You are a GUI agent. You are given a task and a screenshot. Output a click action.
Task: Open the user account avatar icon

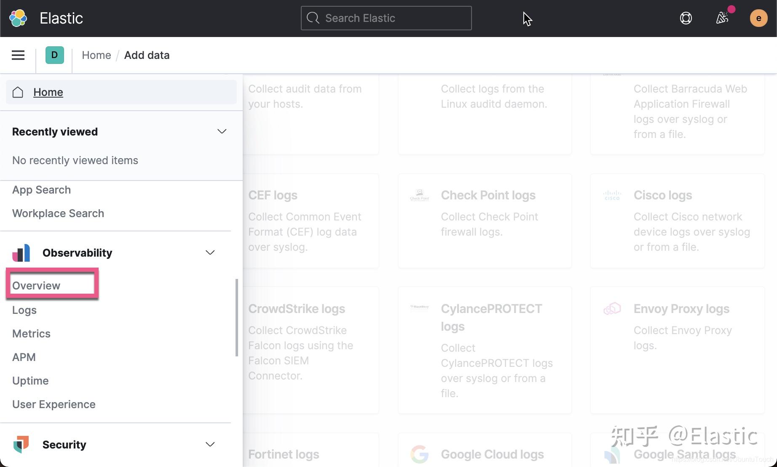(x=758, y=18)
